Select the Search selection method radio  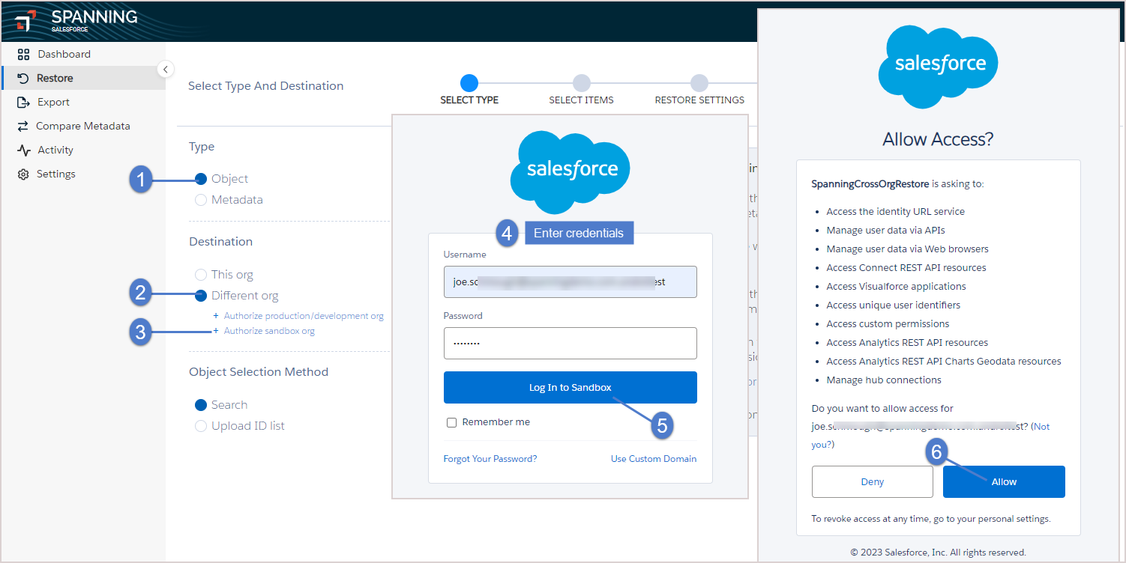tap(201, 405)
